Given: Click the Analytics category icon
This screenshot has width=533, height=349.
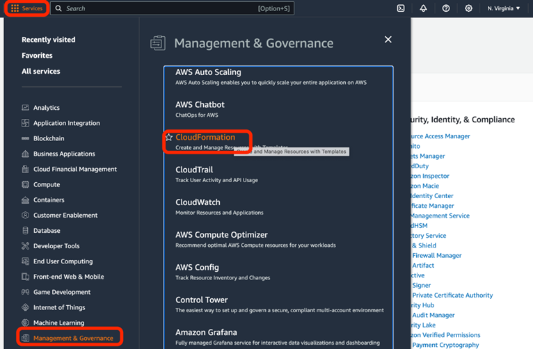Looking at the screenshot, I should (x=26, y=108).
